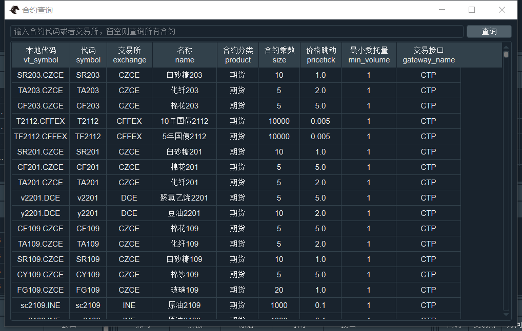Minimize the 合约查询 window

click(x=441, y=10)
